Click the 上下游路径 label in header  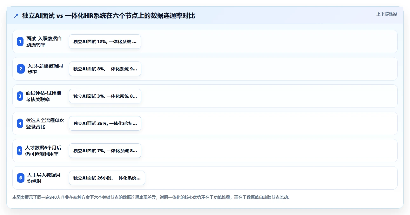coord(386,14)
